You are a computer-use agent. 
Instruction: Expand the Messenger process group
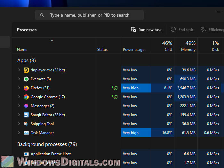tap(19, 106)
